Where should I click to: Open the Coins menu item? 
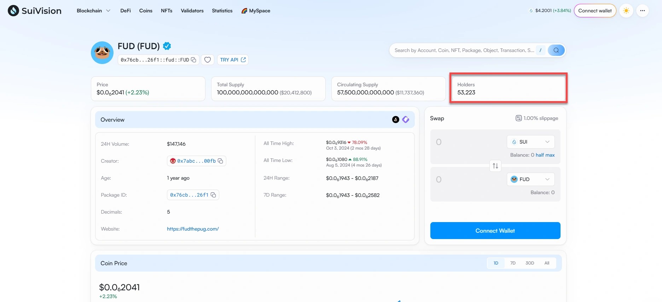146,11
